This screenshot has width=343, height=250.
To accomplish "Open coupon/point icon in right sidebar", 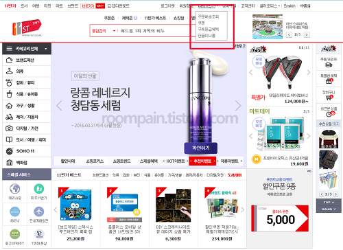I will point(329,65).
